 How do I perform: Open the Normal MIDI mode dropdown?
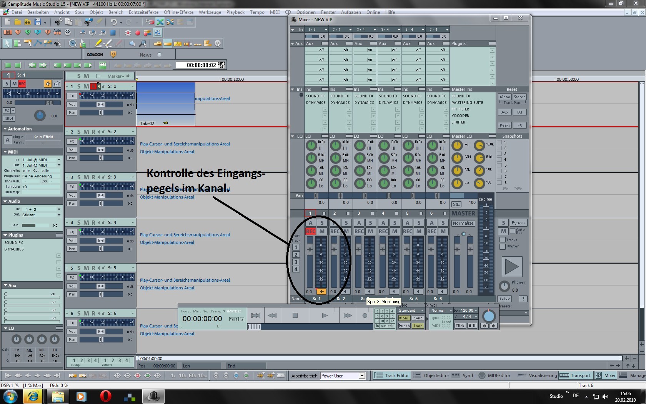441,311
